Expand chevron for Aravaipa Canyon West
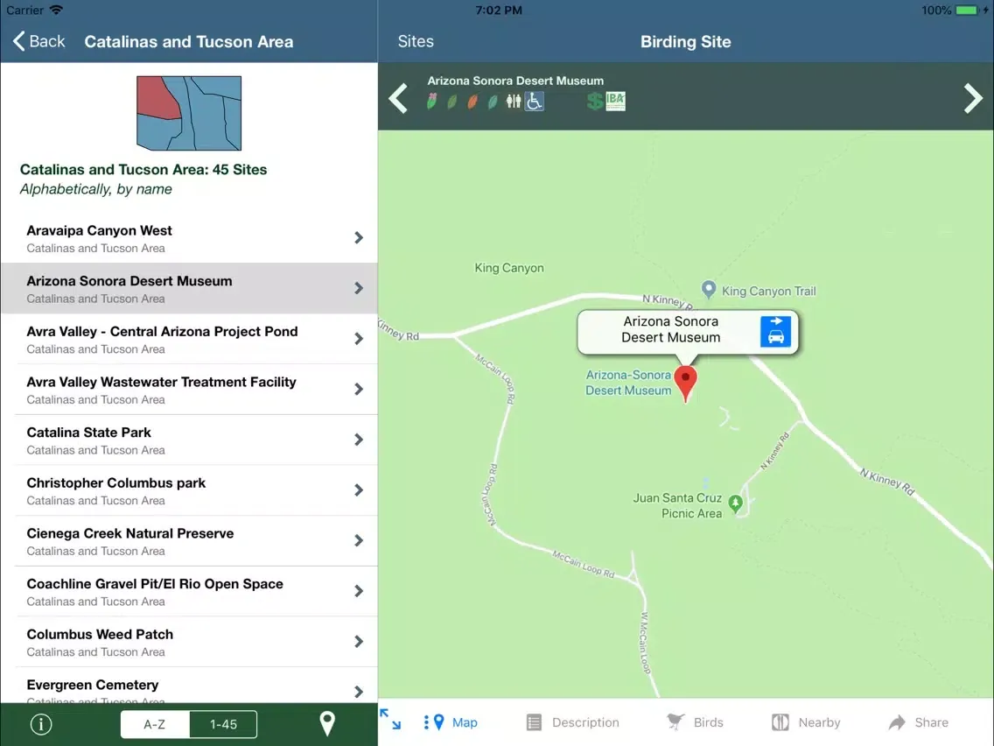Viewport: 994px width, 746px height. (x=359, y=238)
